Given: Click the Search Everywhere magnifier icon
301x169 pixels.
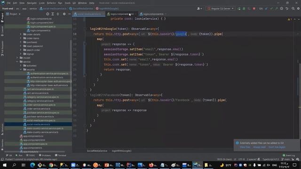Looking at the screenshot, I should (293, 8).
